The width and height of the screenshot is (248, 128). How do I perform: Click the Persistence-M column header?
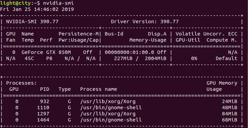78,34
